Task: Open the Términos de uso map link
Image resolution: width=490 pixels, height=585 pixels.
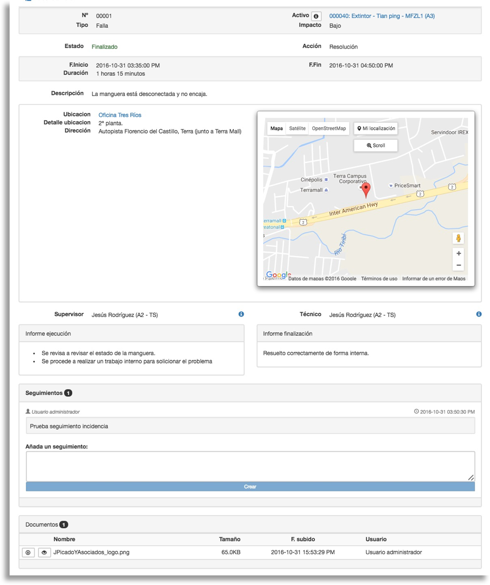Action: 379,279
